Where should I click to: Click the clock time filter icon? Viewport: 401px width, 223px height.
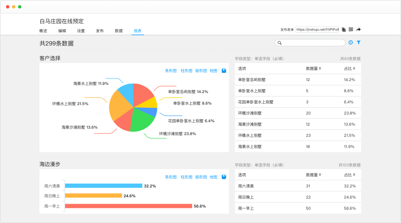point(351,42)
